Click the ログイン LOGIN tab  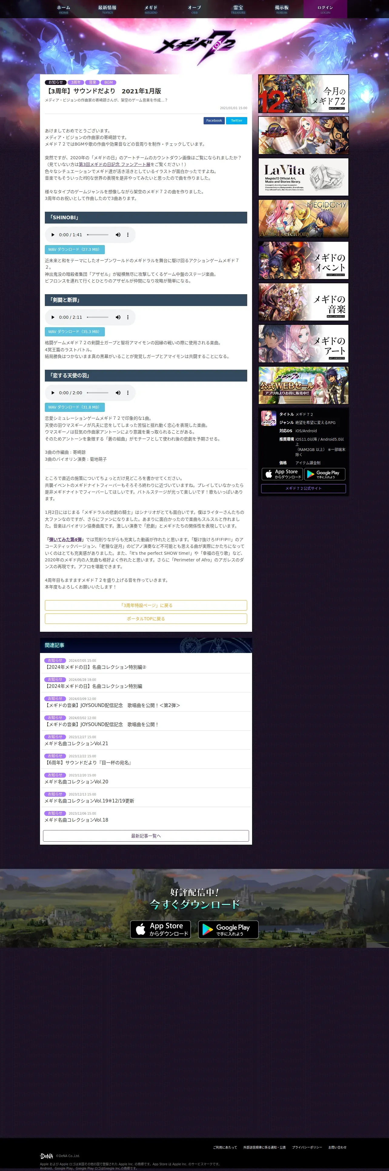coord(325,9)
